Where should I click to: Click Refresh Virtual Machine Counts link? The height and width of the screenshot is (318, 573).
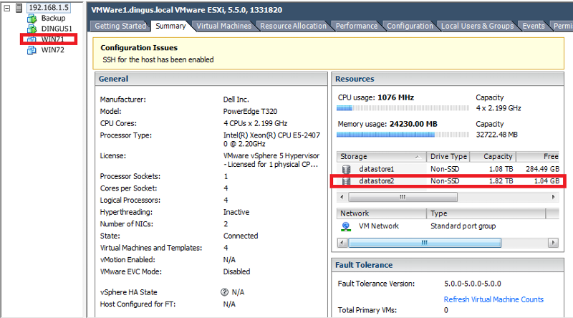tap(493, 299)
